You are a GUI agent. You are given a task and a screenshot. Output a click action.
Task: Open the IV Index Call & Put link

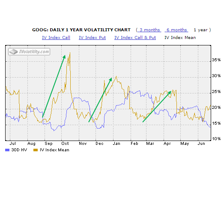click(x=135, y=38)
